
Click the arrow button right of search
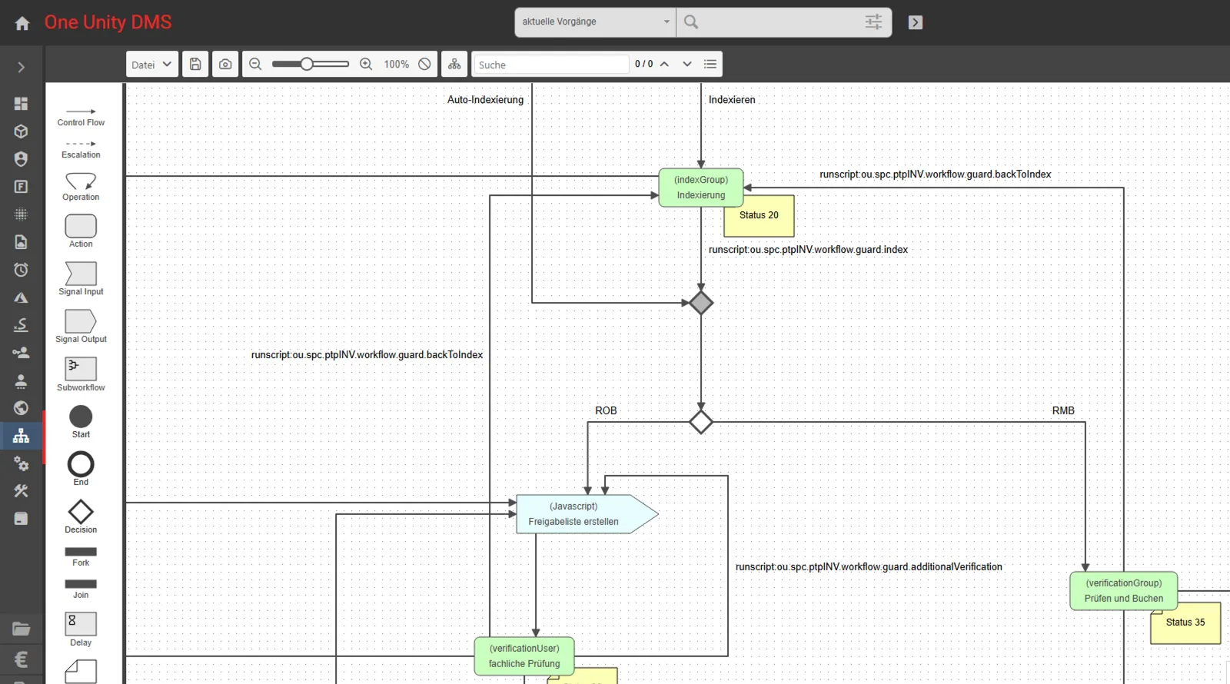916,22
